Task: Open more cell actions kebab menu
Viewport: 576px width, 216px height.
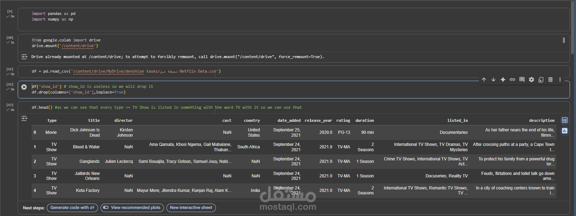Action: pos(560,80)
